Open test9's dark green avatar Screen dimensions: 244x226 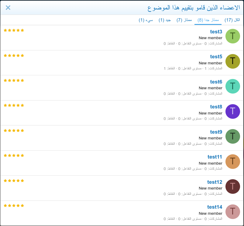(232, 136)
